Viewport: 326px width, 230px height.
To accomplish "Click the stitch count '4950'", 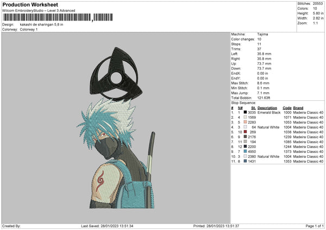I will [x=252, y=151].
